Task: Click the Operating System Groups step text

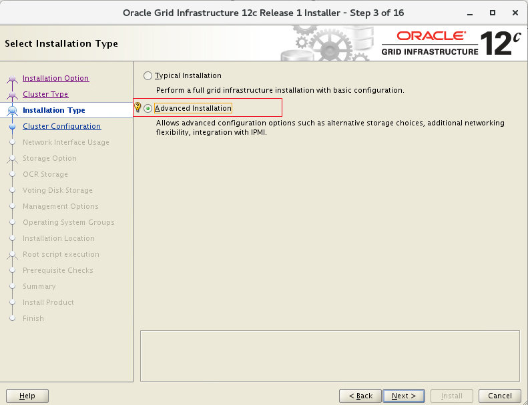Action: point(69,223)
